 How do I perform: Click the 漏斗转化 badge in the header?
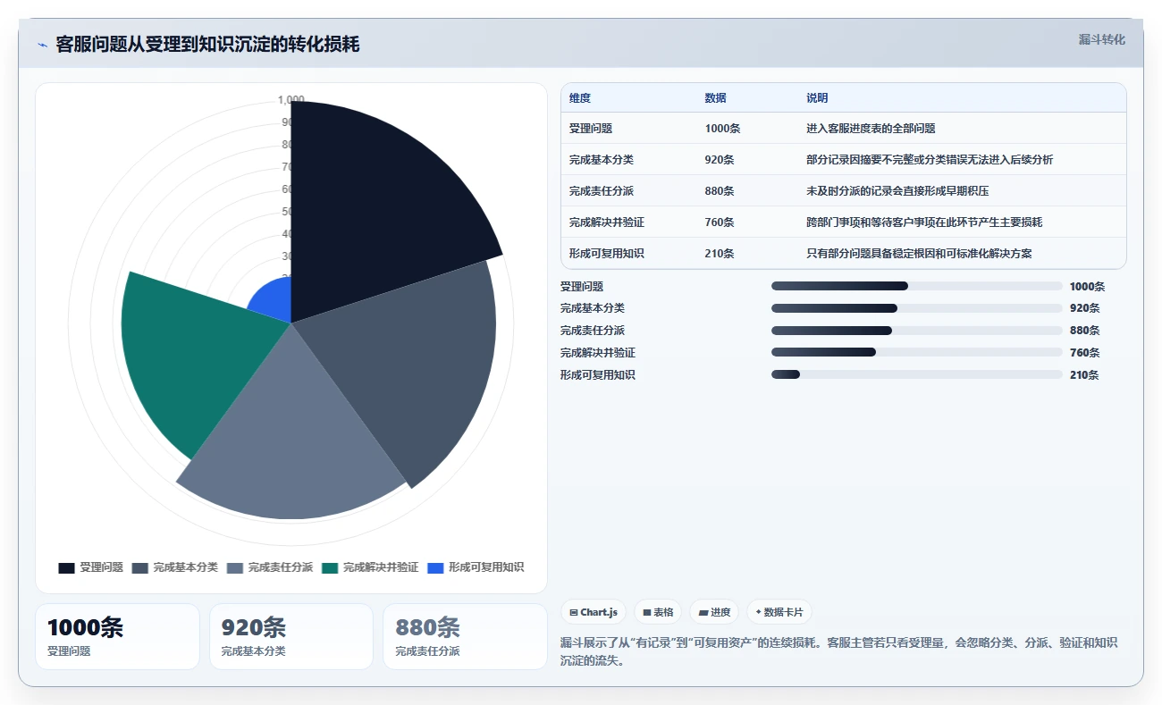point(1101,39)
